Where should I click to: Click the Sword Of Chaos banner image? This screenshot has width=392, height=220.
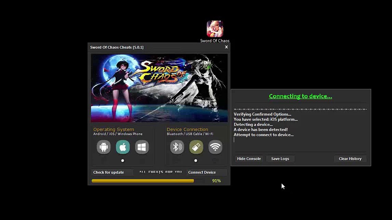pyautogui.click(x=159, y=88)
